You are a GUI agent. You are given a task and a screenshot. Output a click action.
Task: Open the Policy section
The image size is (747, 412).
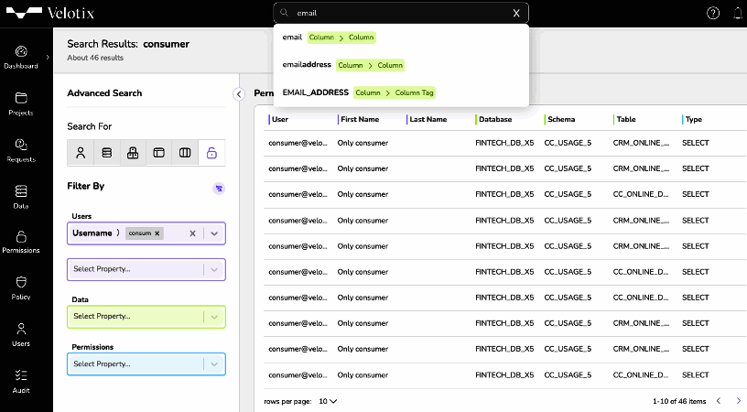[x=21, y=287]
